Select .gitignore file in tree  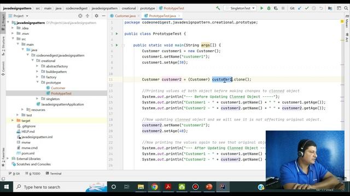tap(28, 126)
